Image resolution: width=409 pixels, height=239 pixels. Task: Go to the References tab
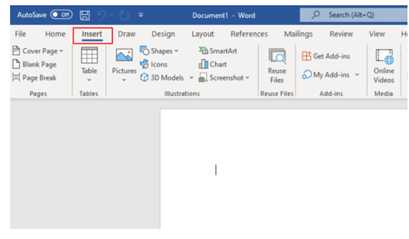pos(249,34)
